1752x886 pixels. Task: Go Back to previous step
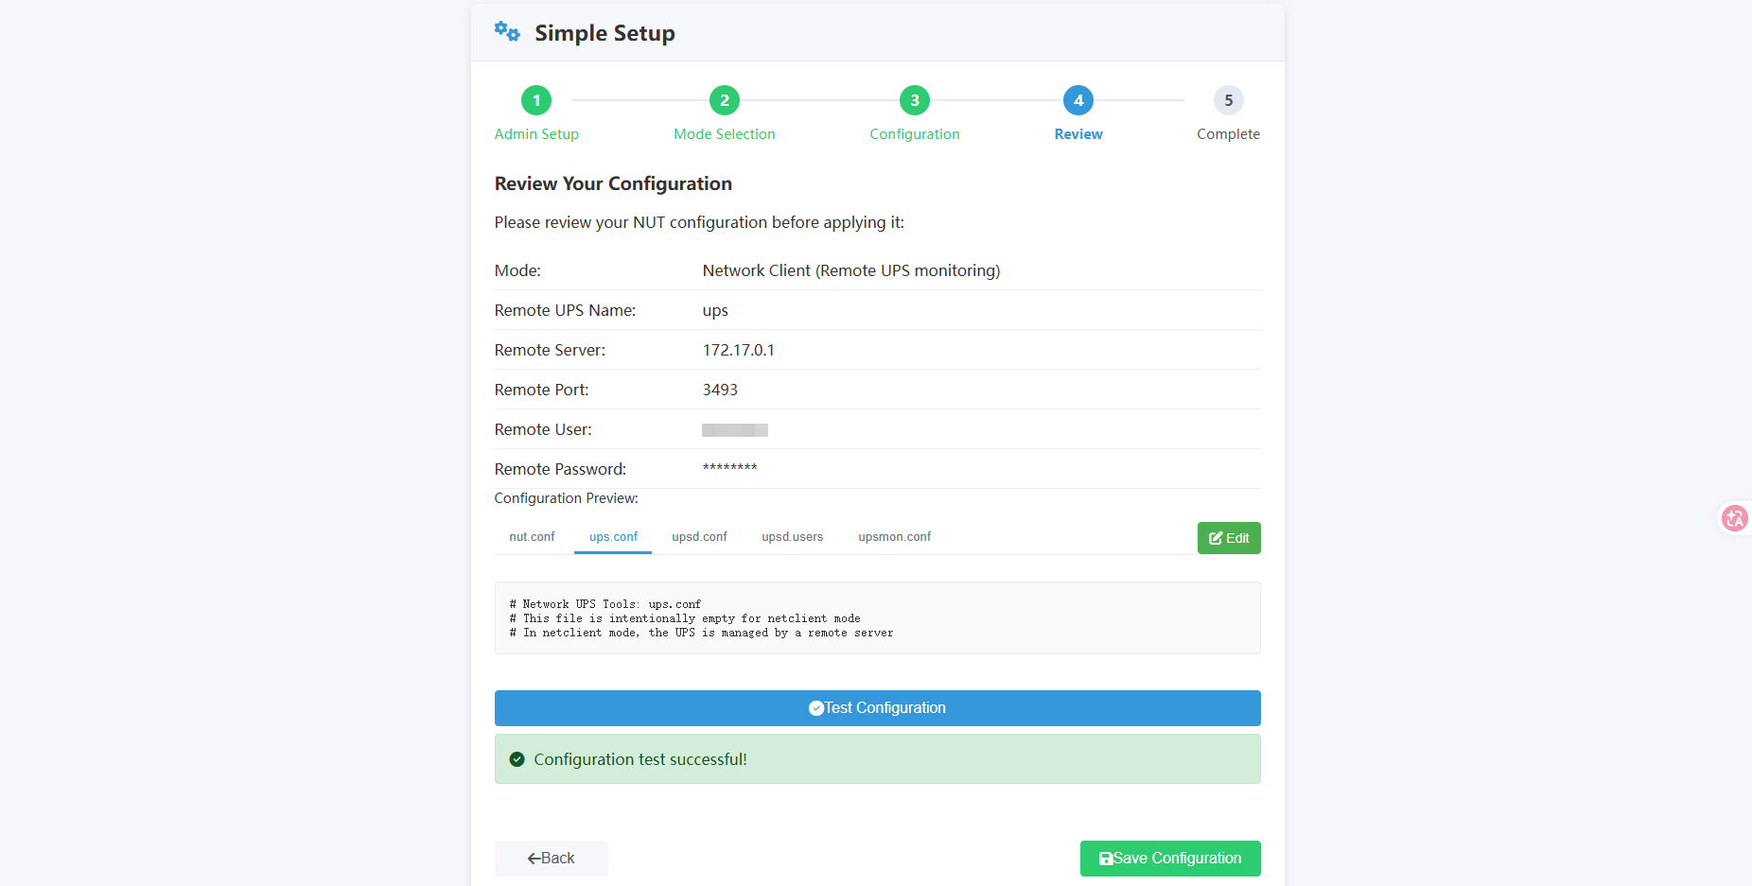(551, 859)
